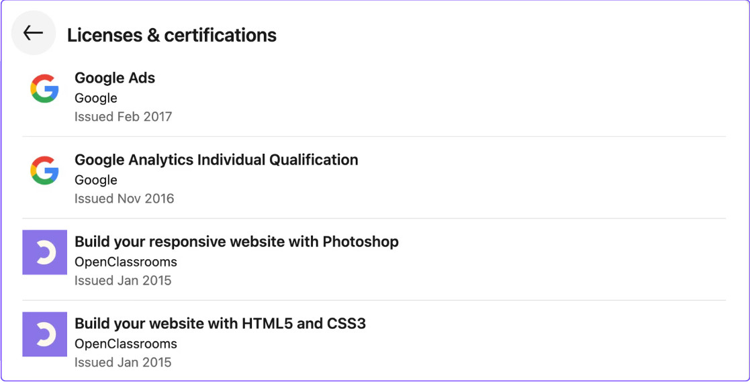Image resolution: width=750 pixels, height=382 pixels.
Task: Click Issued Nov 2016 date text
Action: pyautogui.click(x=124, y=199)
